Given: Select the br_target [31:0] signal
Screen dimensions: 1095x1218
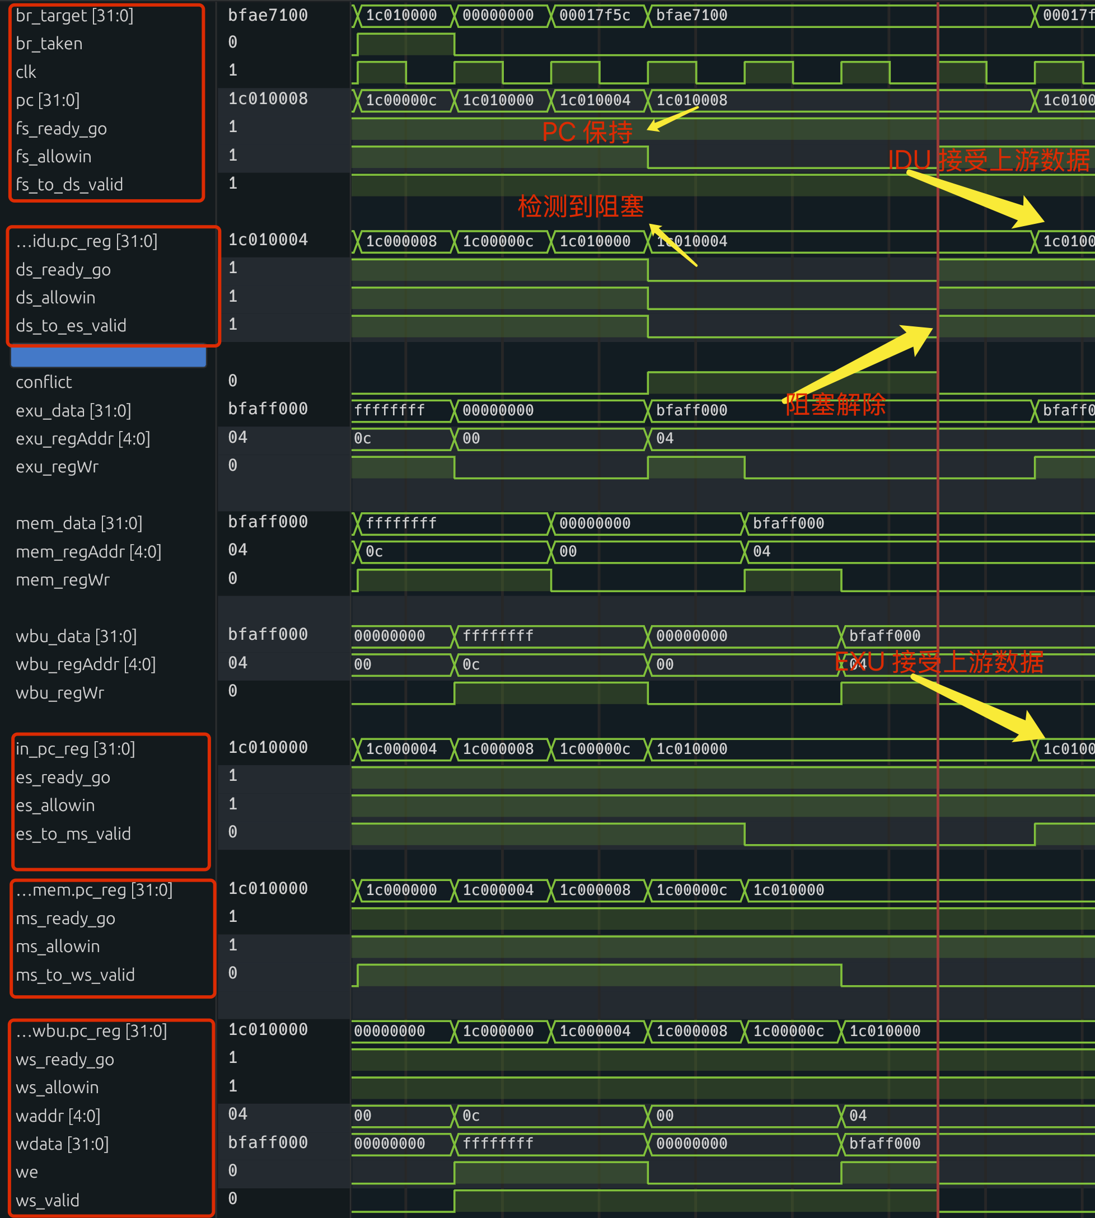Looking at the screenshot, I should tap(74, 16).
